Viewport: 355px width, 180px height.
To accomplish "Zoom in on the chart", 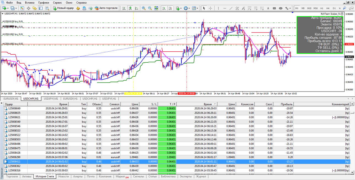I will 144,8.
